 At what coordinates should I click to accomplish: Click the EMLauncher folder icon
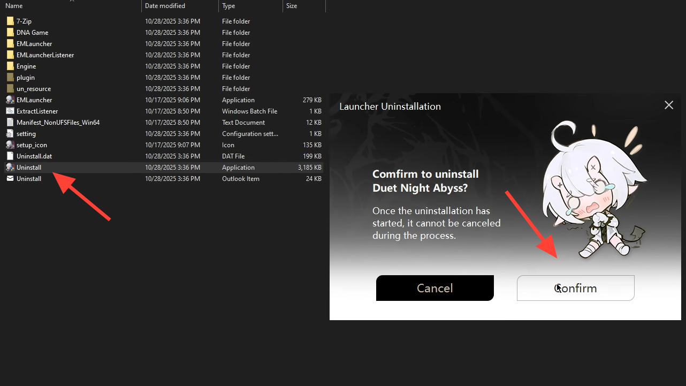[x=10, y=44]
